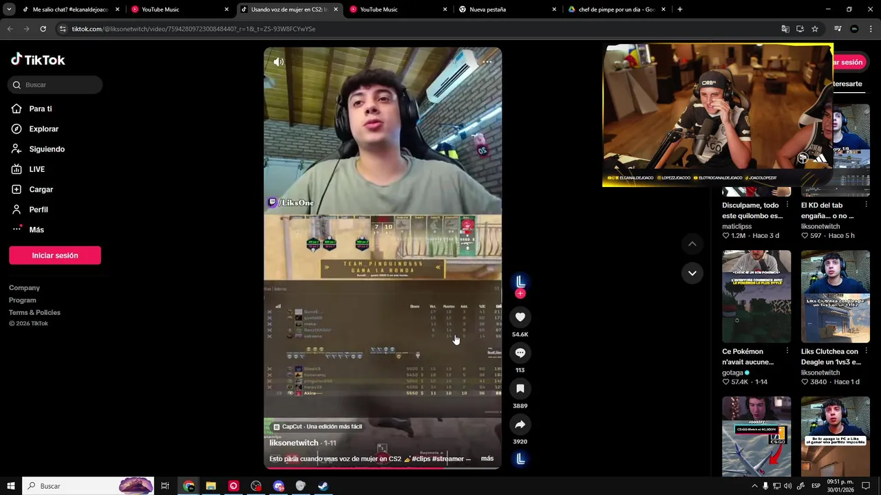Open the video options three-dot menu
This screenshot has height=495, width=881.
click(x=487, y=62)
